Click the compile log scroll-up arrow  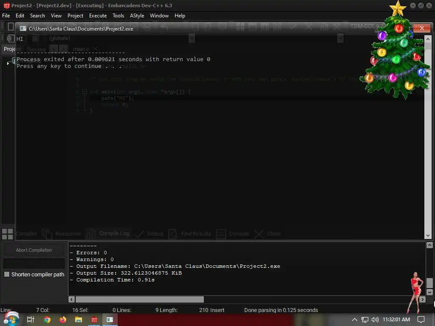pyautogui.click(x=429, y=245)
